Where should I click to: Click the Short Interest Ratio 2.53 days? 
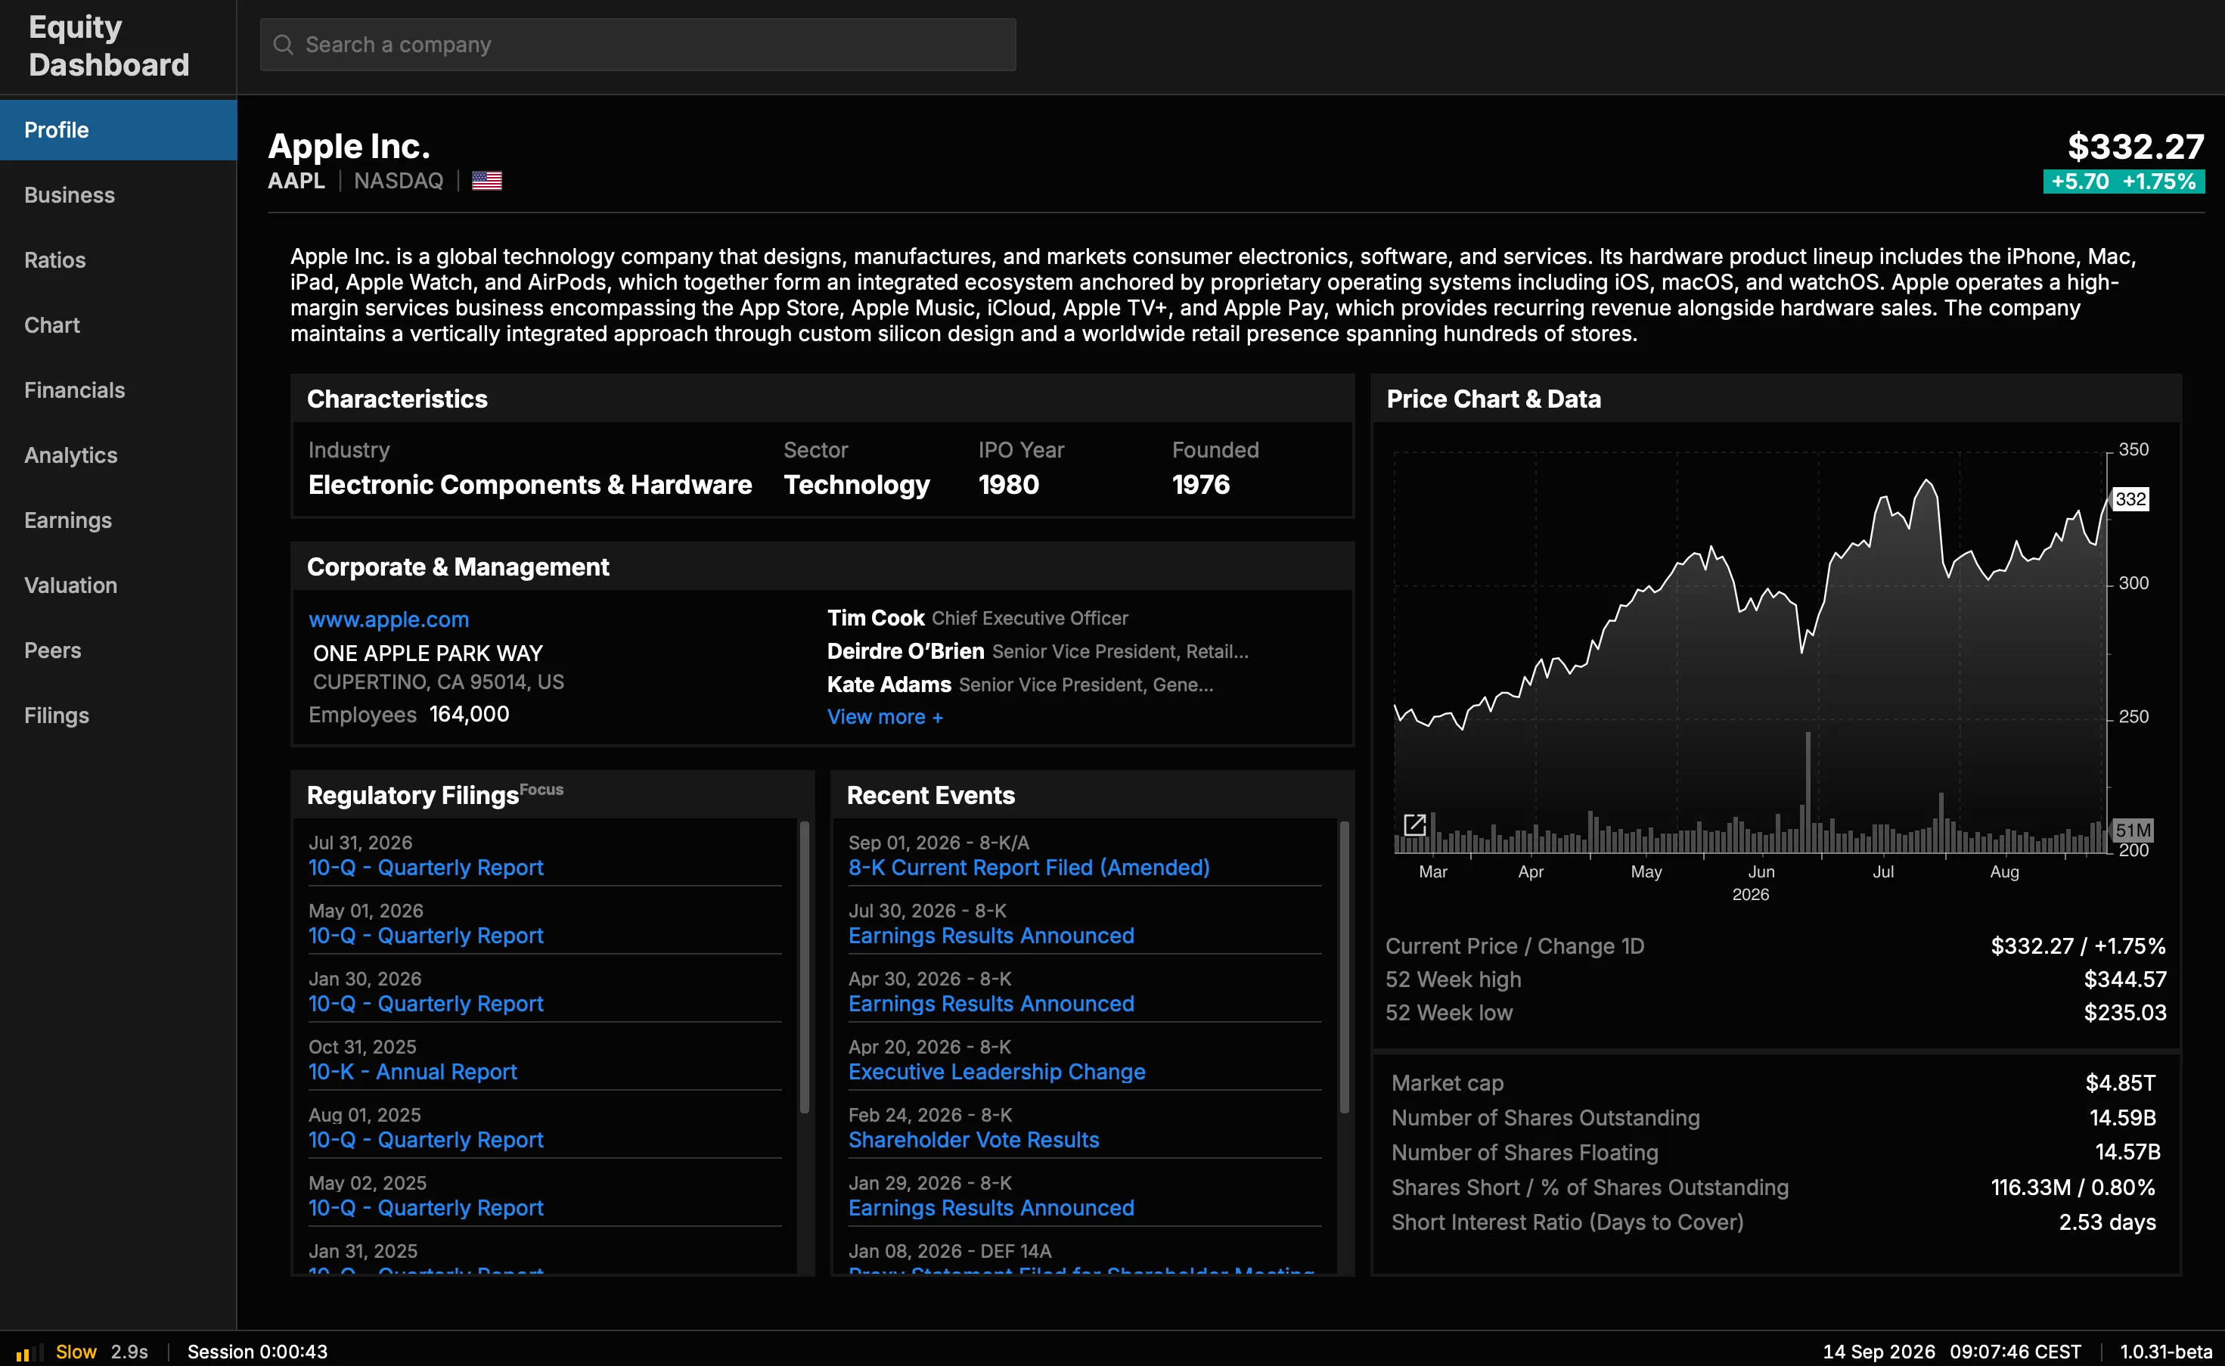(2107, 1222)
